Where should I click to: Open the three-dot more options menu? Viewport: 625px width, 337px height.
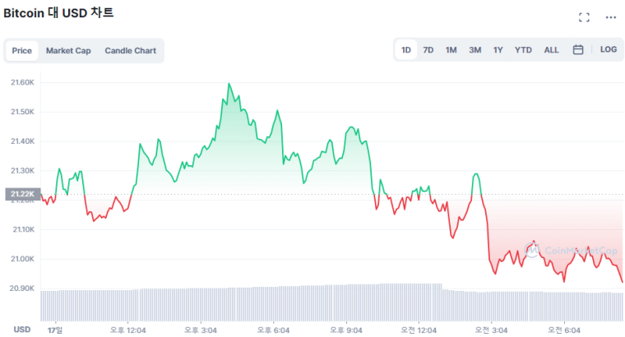[610, 17]
